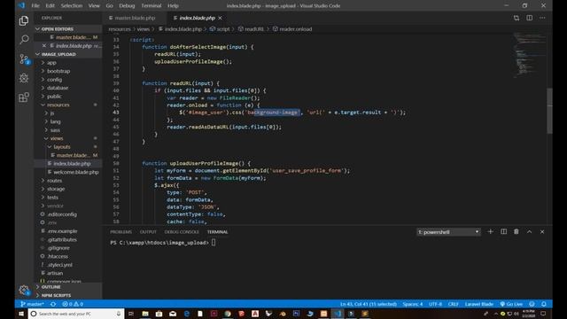Viewport: 567px width, 319px height.
Task: Close the index.blade.php editor tab
Action: coord(221,18)
